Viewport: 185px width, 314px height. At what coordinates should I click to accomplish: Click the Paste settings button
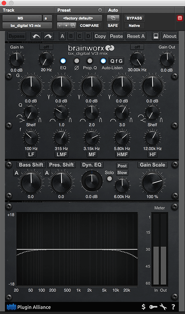click(116, 36)
